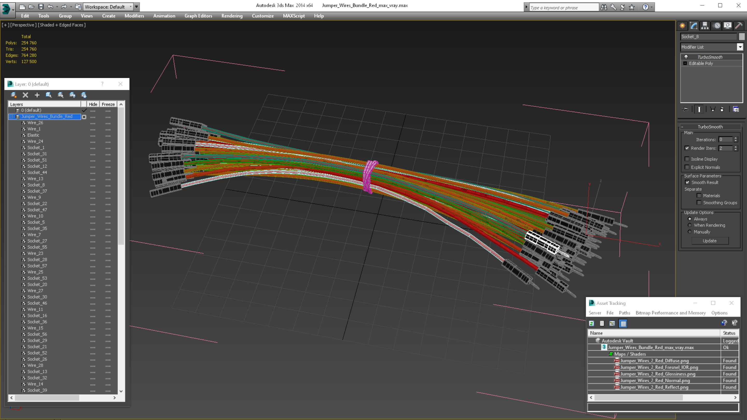Hide or unhide all layers icon
747x420 pixels.
(72, 95)
